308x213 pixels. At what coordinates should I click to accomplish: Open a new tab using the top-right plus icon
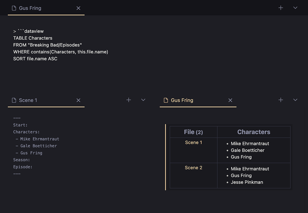(280, 8)
